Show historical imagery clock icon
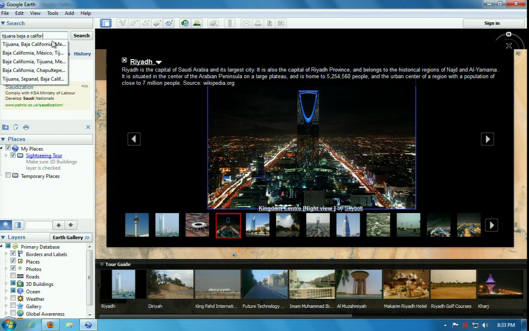Viewport: 529px width, 331px height. [x=185, y=23]
